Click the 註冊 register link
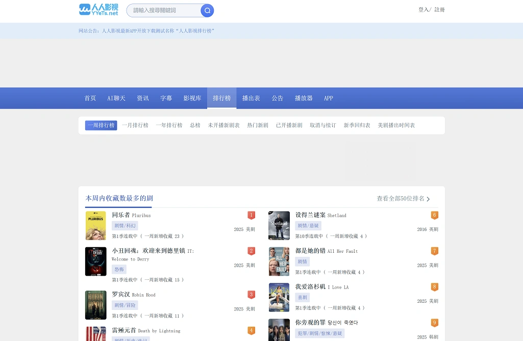The image size is (523, 341). click(439, 10)
